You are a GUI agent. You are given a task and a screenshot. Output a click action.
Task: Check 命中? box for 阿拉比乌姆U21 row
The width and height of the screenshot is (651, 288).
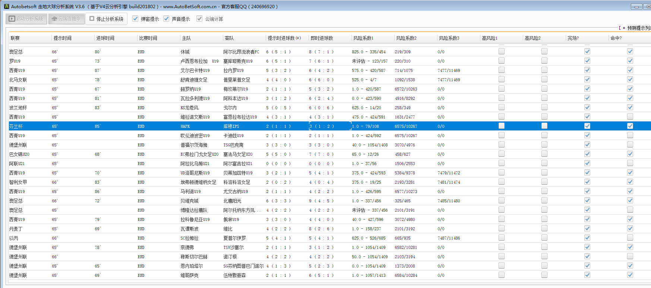pyautogui.click(x=630, y=163)
